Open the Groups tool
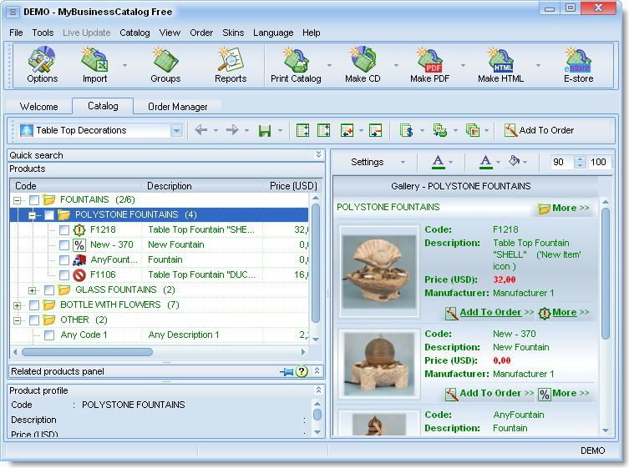629x468 pixels. click(x=165, y=64)
